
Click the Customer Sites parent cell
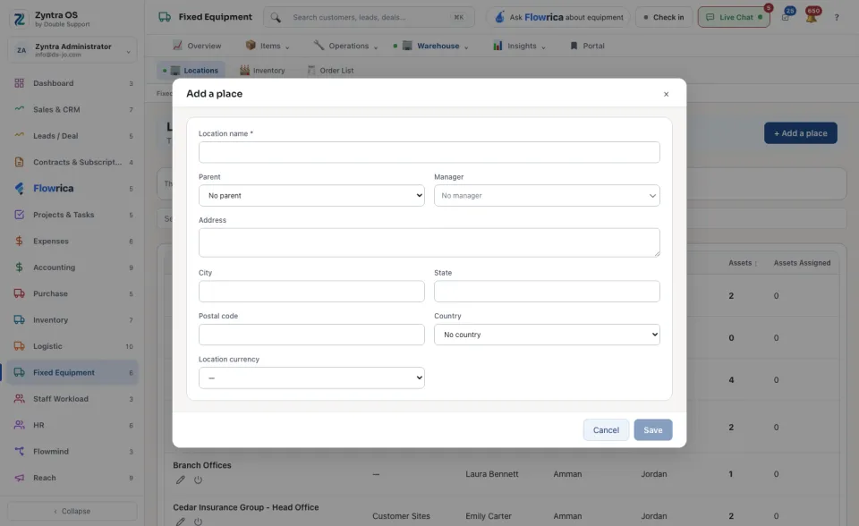[401, 516]
